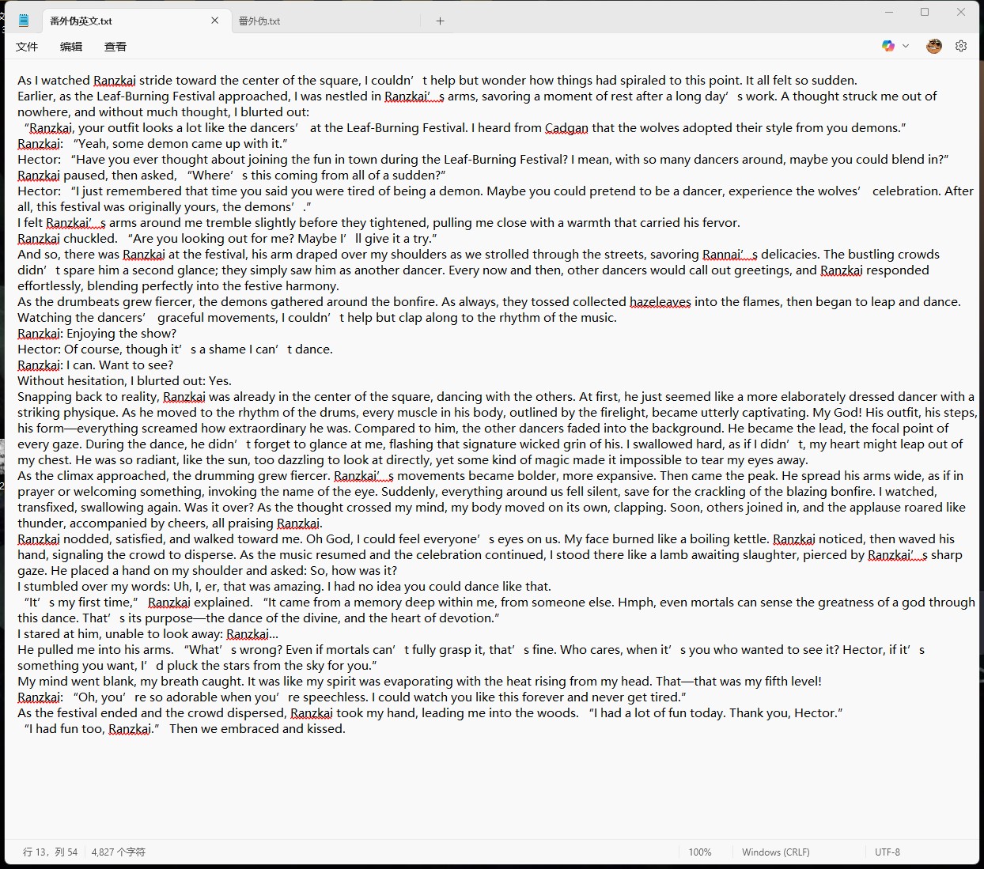Open Notepad settings via the gear icon
The width and height of the screenshot is (984, 869).
click(x=961, y=46)
